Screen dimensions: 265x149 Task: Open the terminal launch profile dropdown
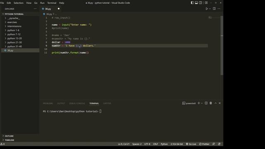[x=202, y=103]
